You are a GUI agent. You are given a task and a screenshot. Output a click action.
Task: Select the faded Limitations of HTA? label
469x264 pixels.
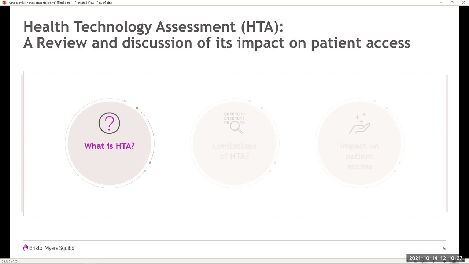(x=234, y=151)
